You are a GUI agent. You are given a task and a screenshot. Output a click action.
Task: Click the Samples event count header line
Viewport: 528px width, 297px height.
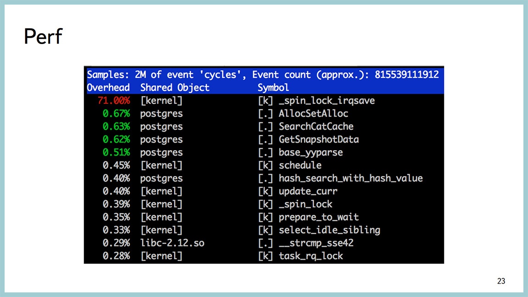pos(263,74)
